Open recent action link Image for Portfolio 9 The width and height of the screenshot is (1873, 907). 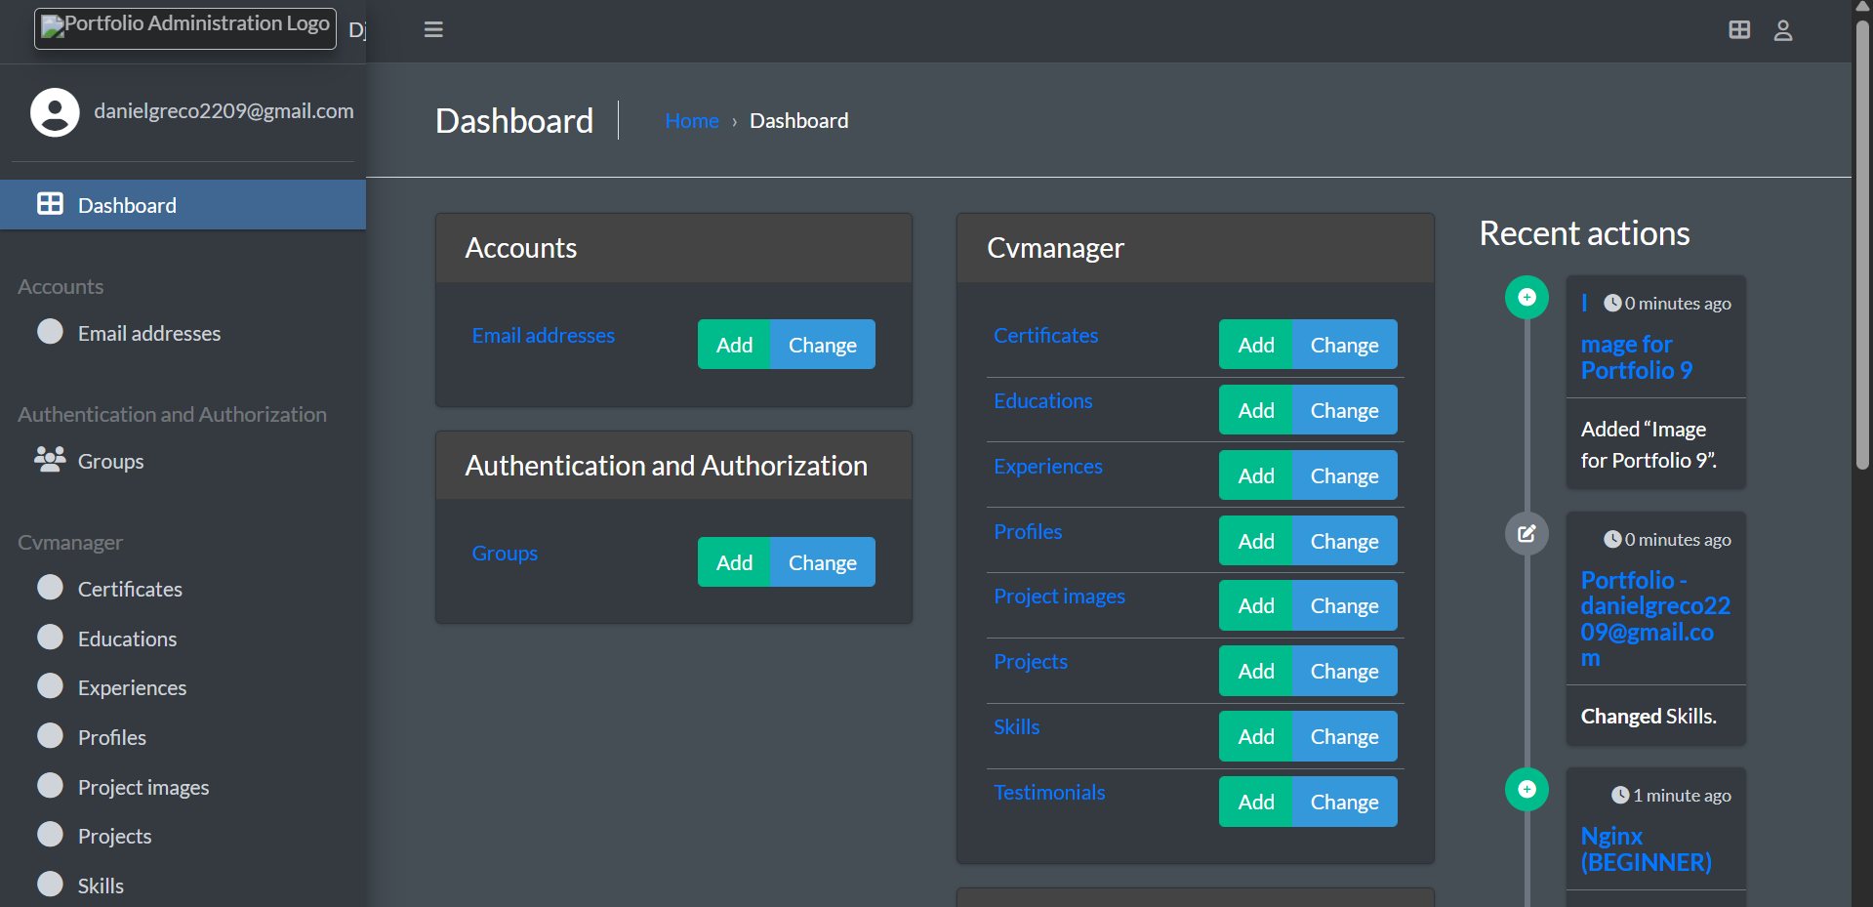pos(1637,357)
